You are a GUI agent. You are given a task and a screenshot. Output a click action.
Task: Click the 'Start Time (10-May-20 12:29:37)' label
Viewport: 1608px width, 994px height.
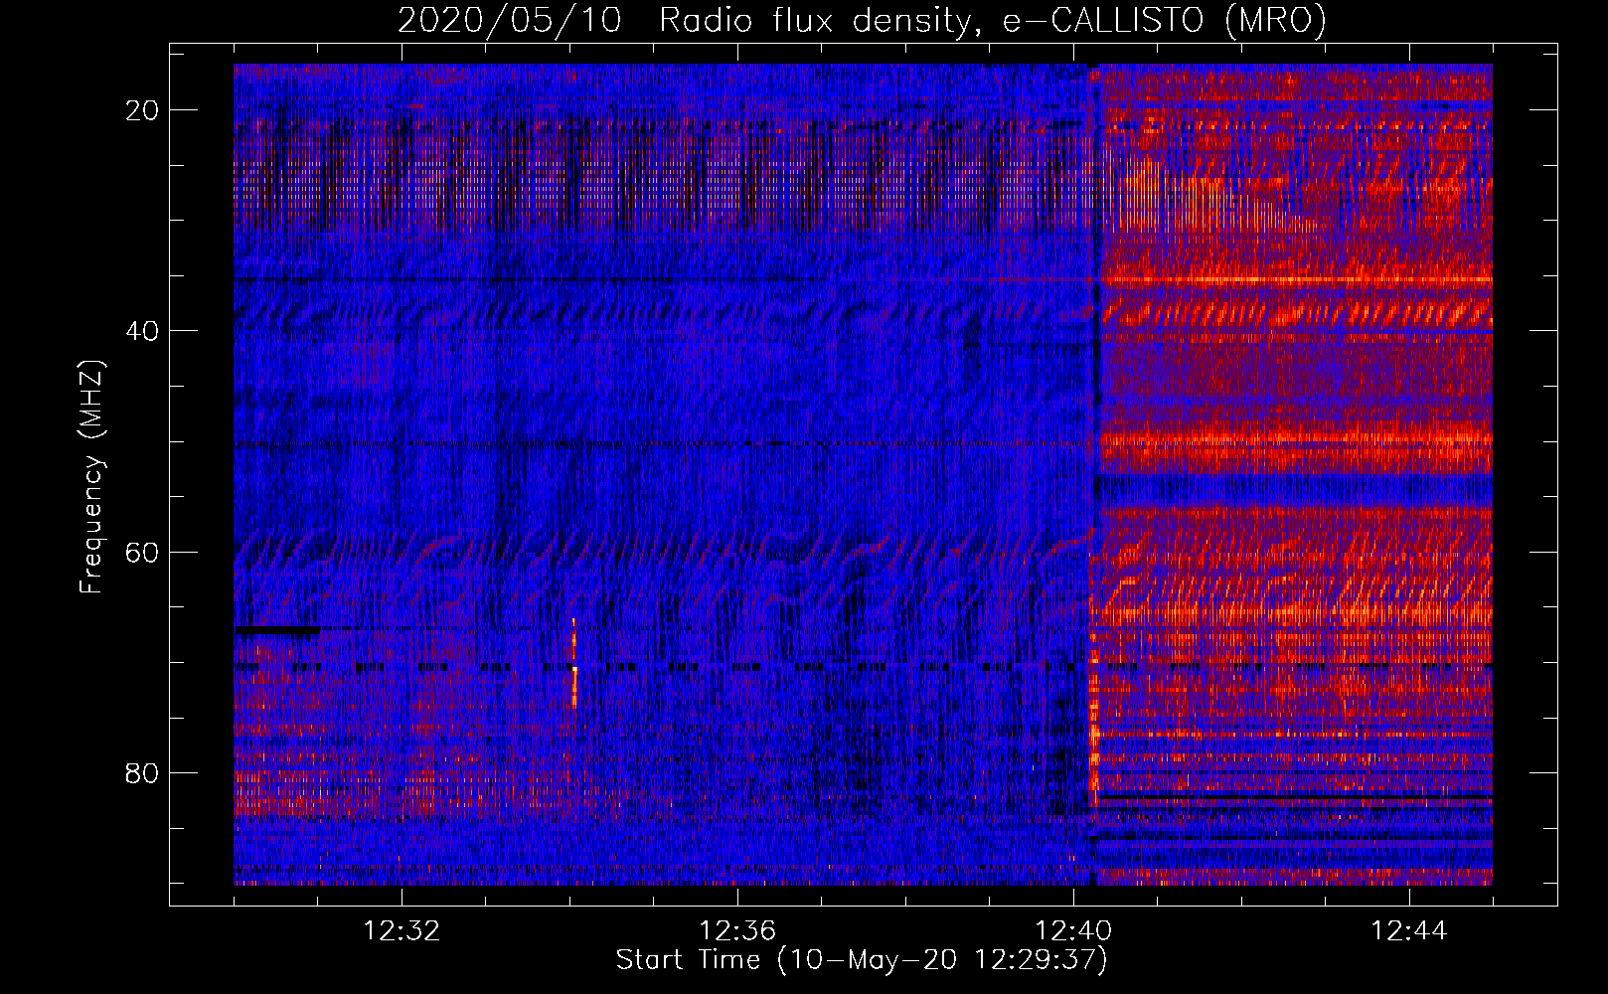point(862,960)
